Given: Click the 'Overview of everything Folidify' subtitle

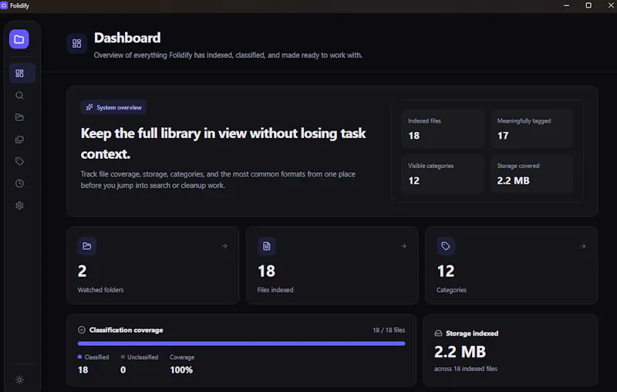Looking at the screenshot, I should pos(228,55).
